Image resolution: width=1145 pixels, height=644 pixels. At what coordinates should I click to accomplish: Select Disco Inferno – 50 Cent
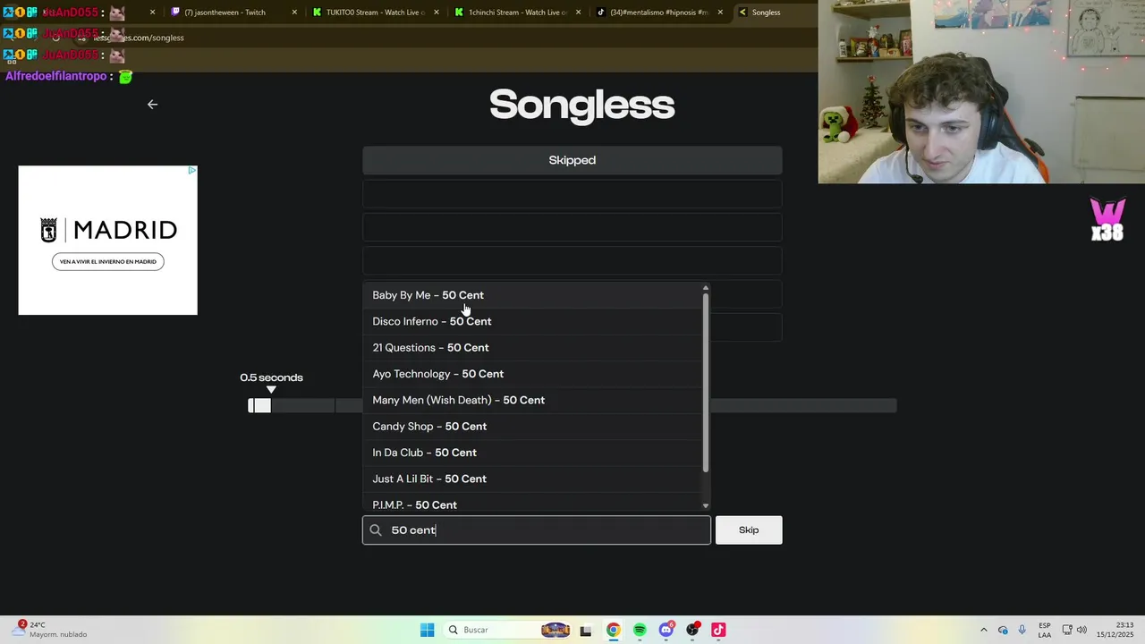coord(532,321)
